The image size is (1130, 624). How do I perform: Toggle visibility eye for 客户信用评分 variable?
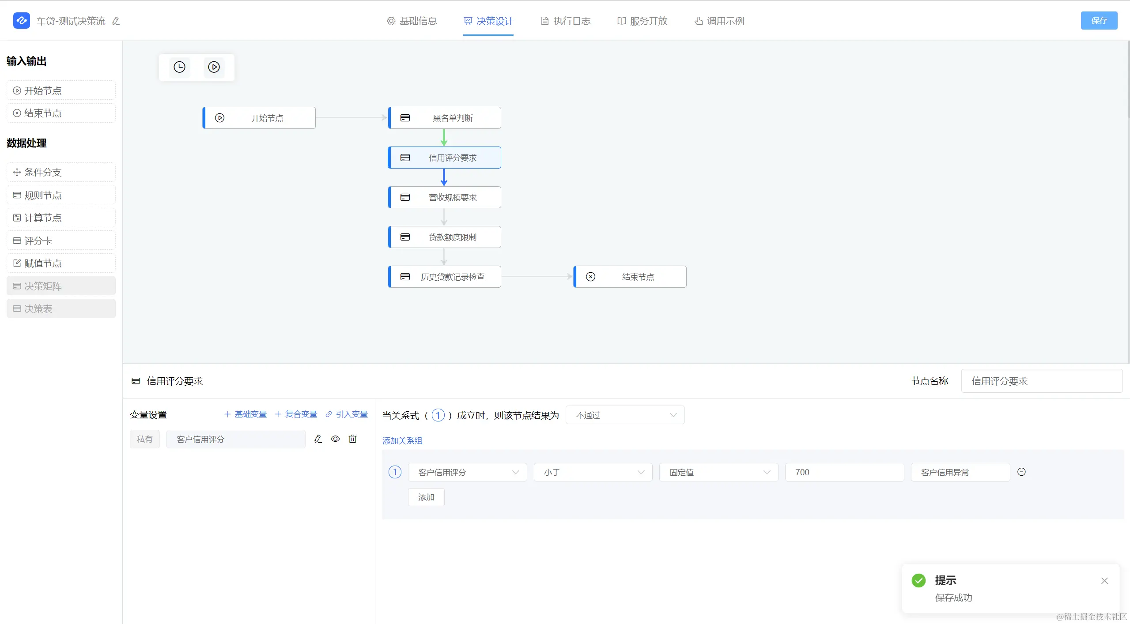pos(335,439)
